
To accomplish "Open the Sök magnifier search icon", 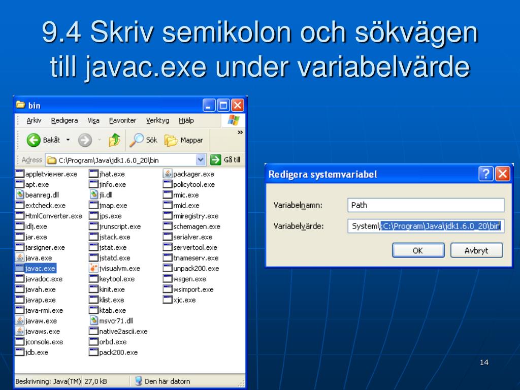I will click(x=136, y=140).
